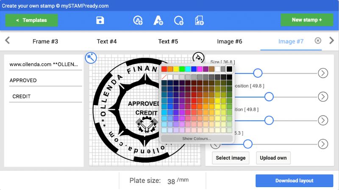This screenshot has width=339, height=190.
Task: Select the no-colour swatch with red slash
Action: 164,77
